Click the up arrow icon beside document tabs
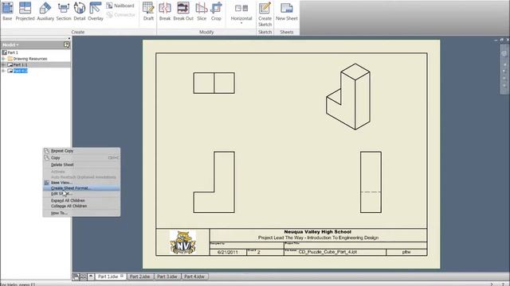Image resolution: width=510 pixels, height=286 pixels. [91, 276]
